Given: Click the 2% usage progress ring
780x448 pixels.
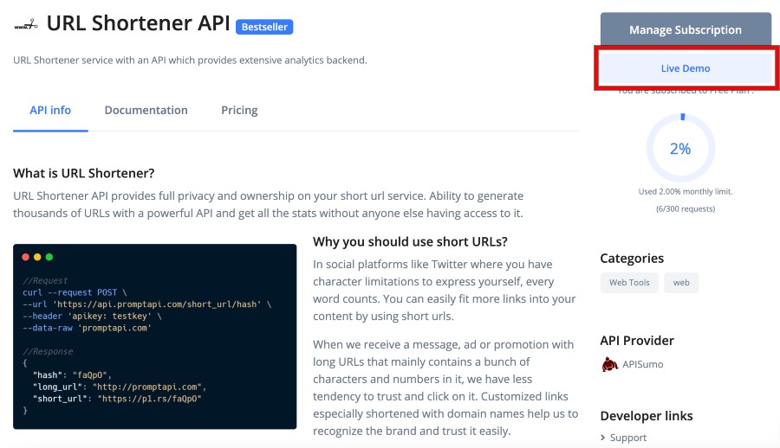Looking at the screenshot, I should (680, 148).
